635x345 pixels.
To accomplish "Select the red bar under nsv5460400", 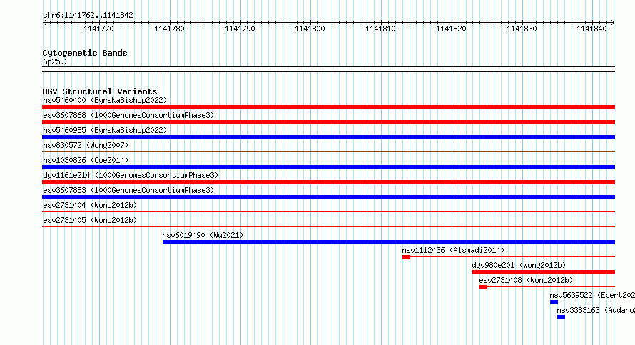I will pyautogui.click(x=328, y=107).
